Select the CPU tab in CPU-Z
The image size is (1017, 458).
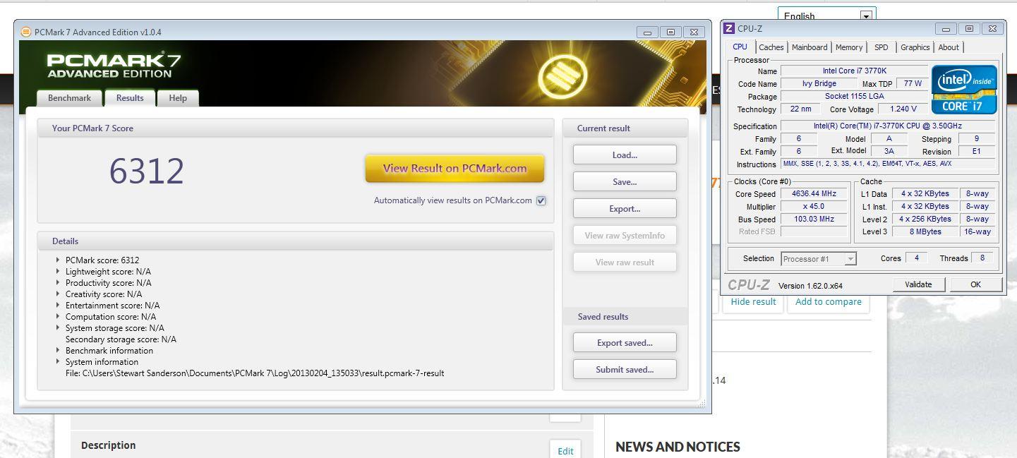pos(740,47)
